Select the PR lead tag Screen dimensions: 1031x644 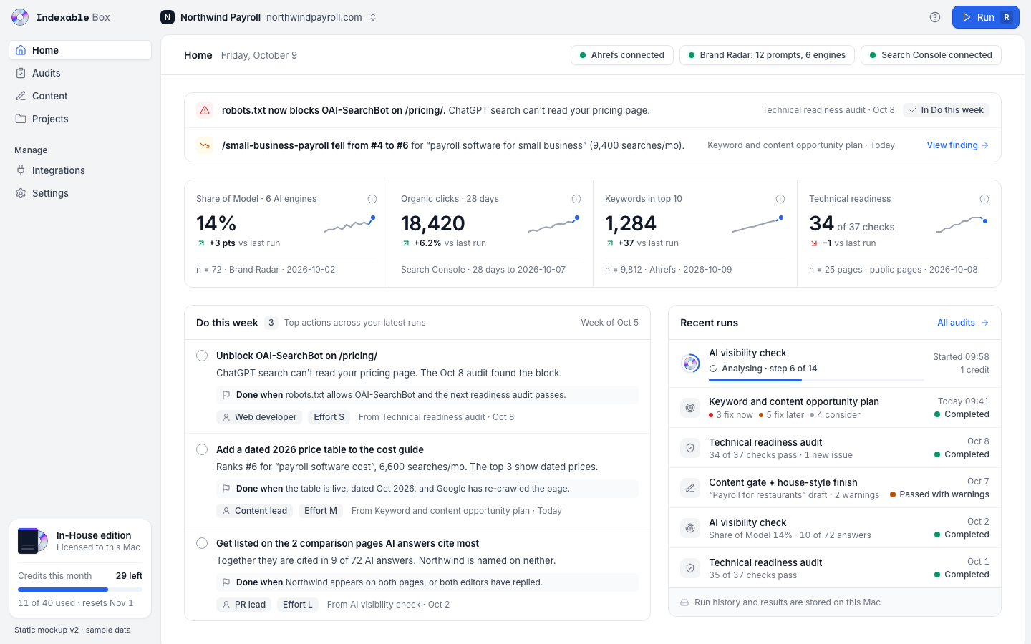click(x=243, y=605)
